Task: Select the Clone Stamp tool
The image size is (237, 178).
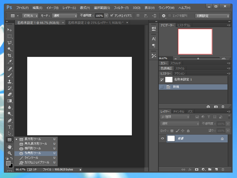Action: click(x=10, y=82)
